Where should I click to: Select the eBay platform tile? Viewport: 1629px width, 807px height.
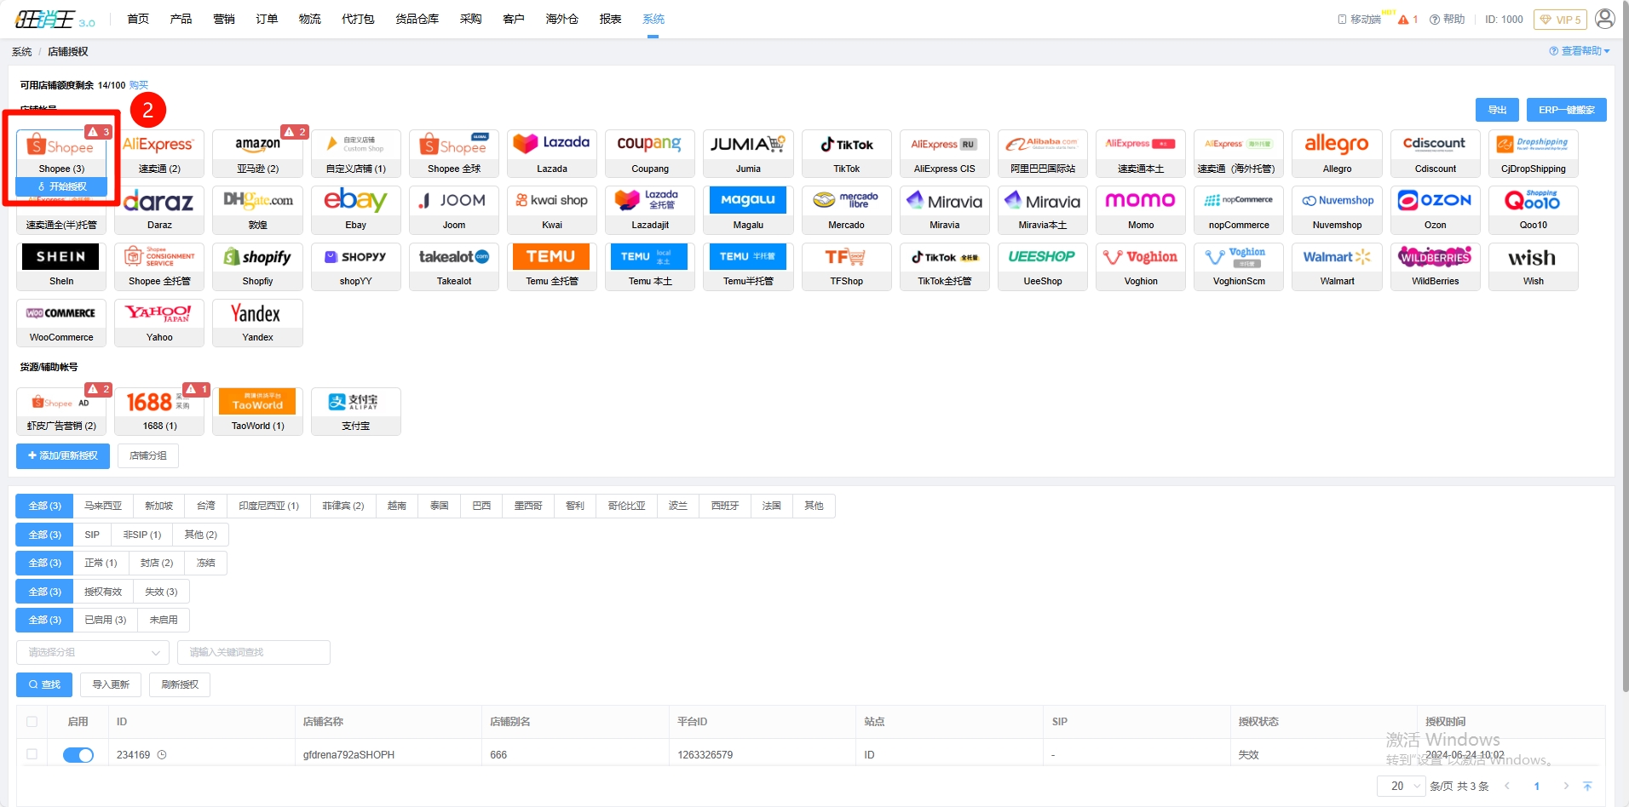pyautogui.click(x=355, y=209)
